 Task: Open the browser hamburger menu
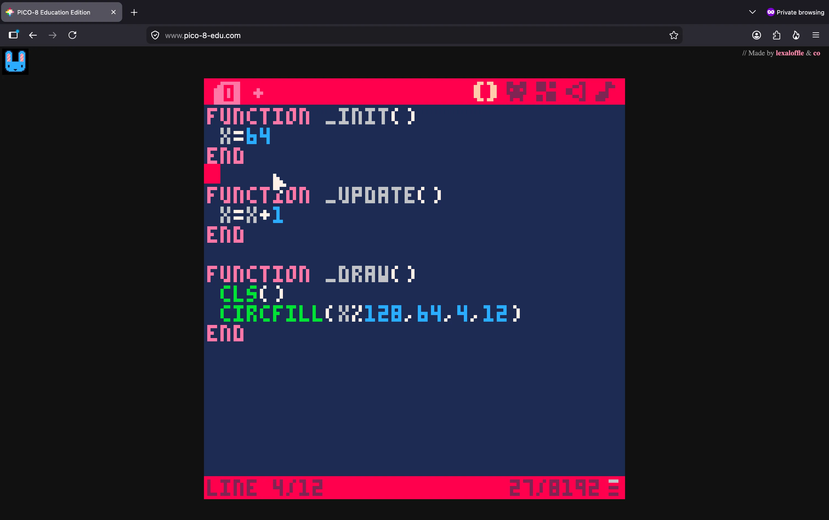(x=816, y=35)
